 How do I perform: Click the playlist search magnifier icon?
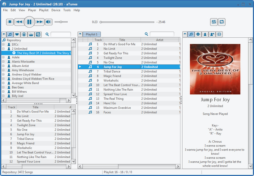[x=146, y=34]
